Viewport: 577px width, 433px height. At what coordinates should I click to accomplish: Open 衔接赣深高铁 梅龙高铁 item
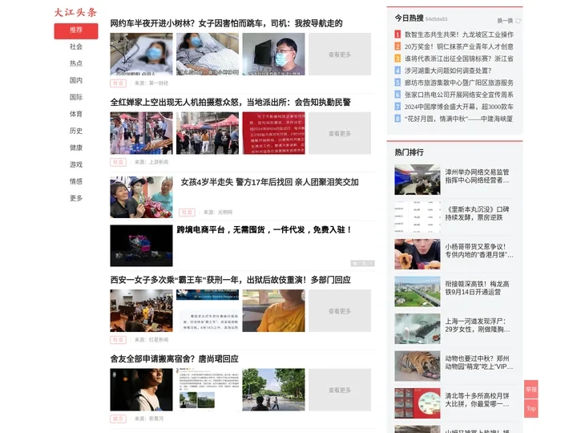click(x=478, y=288)
